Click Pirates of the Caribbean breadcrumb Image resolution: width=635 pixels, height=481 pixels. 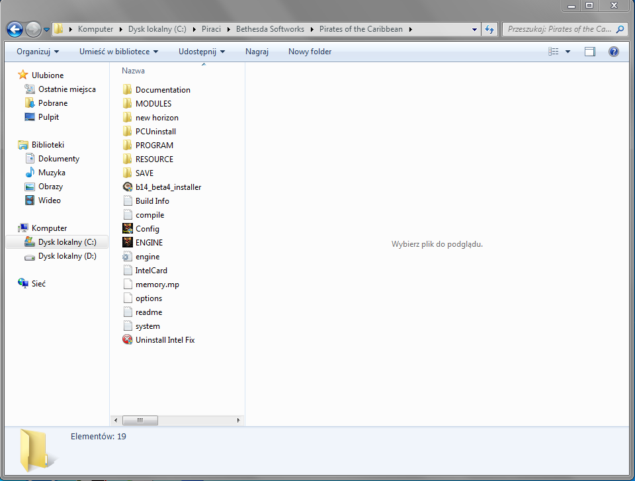pos(361,29)
